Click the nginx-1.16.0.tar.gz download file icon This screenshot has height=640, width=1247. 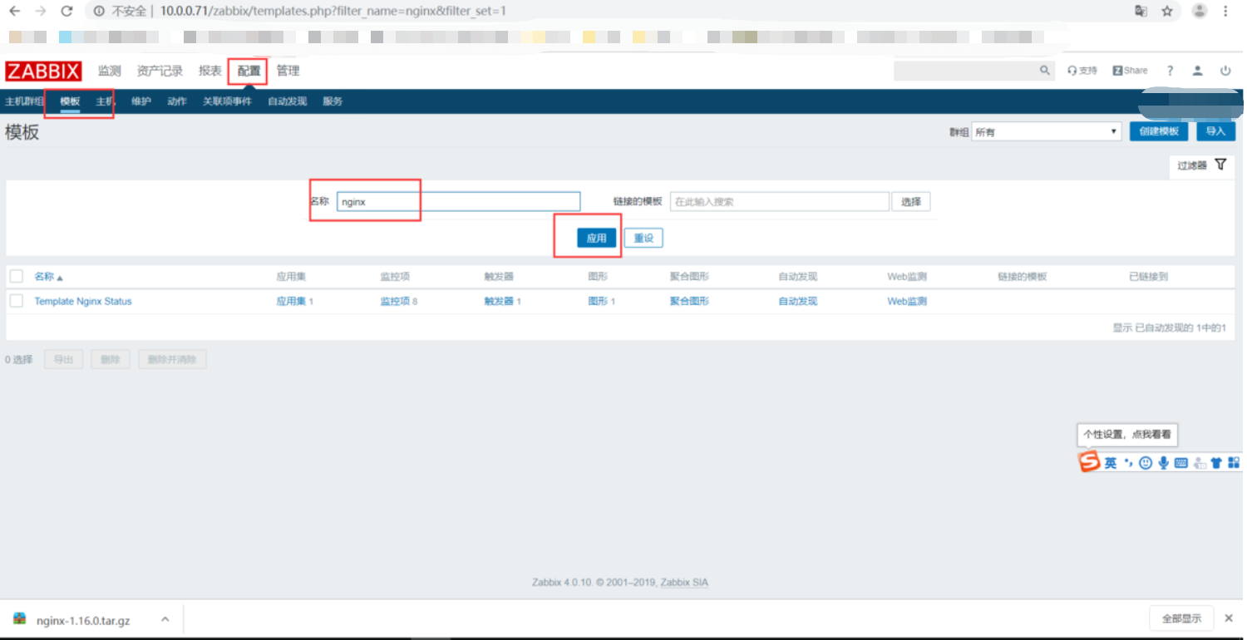[x=19, y=619]
